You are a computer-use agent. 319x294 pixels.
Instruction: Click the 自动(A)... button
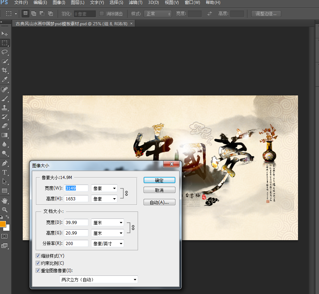(x=159, y=202)
